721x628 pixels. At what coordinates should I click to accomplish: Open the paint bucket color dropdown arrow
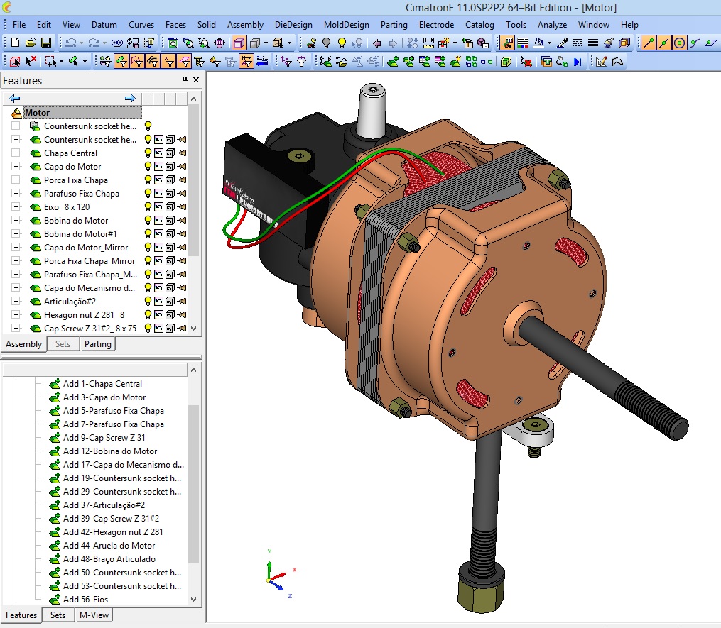550,43
